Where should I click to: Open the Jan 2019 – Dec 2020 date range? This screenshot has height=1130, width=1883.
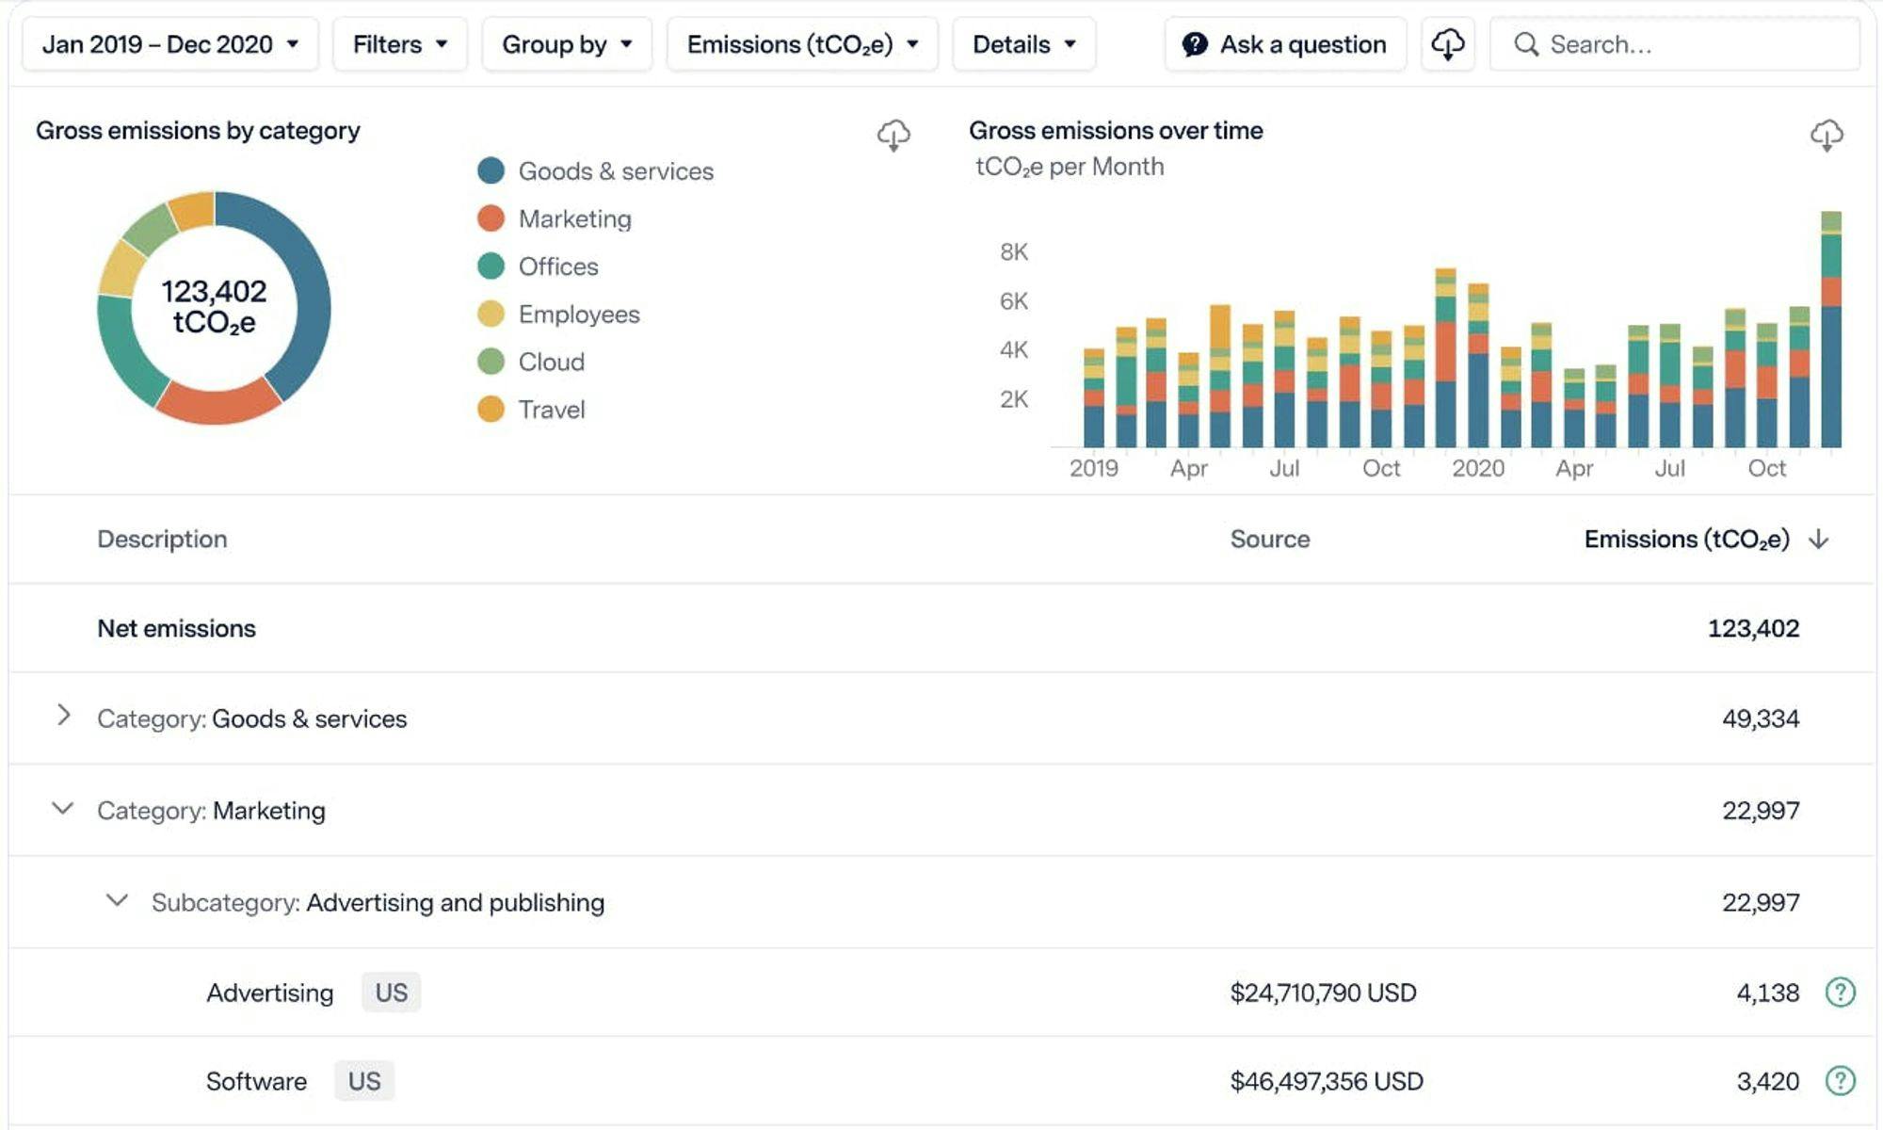[x=169, y=44]
